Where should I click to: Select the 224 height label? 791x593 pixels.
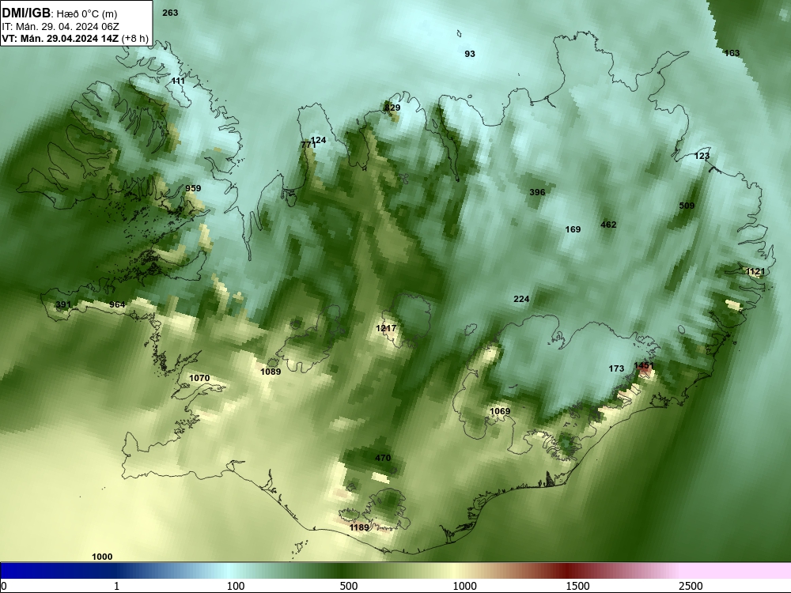click(x=521, y=299)
